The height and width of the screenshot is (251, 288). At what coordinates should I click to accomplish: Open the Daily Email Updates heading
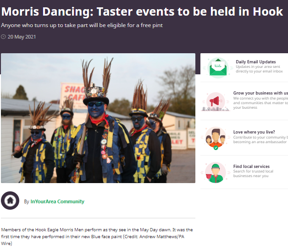pyautogui.click(x=256, y=62)
